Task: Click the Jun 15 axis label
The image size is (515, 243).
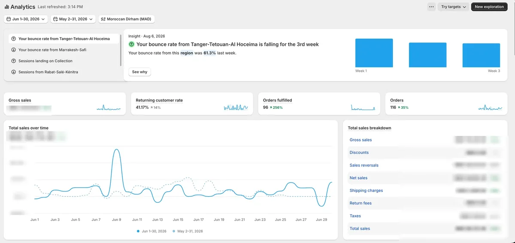Action: click(x=178, y=219)
